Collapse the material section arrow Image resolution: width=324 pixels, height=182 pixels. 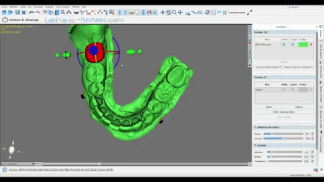point(255,145)
